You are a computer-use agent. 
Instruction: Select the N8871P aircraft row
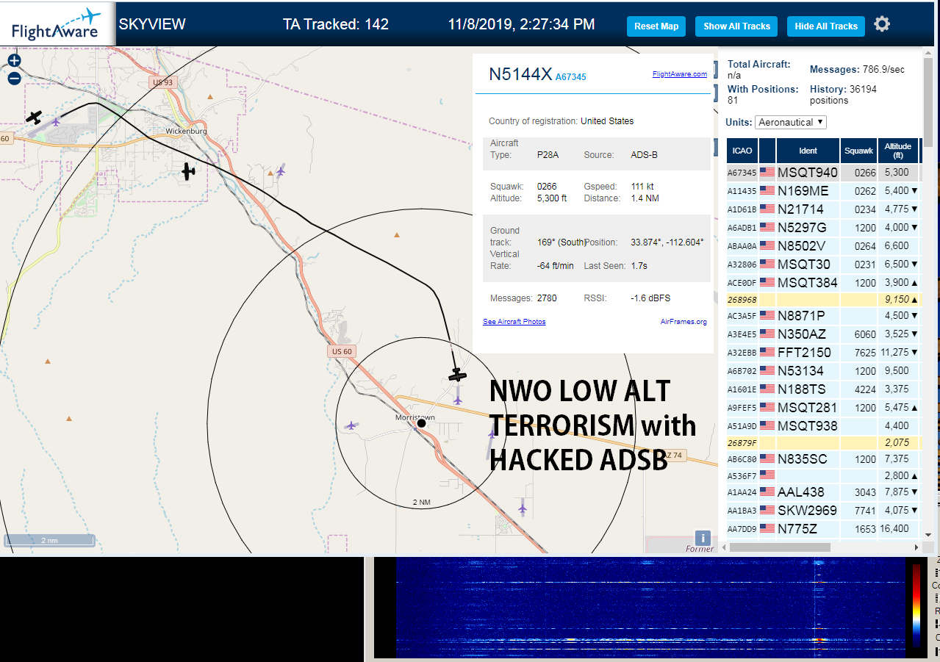coord(823,315)
